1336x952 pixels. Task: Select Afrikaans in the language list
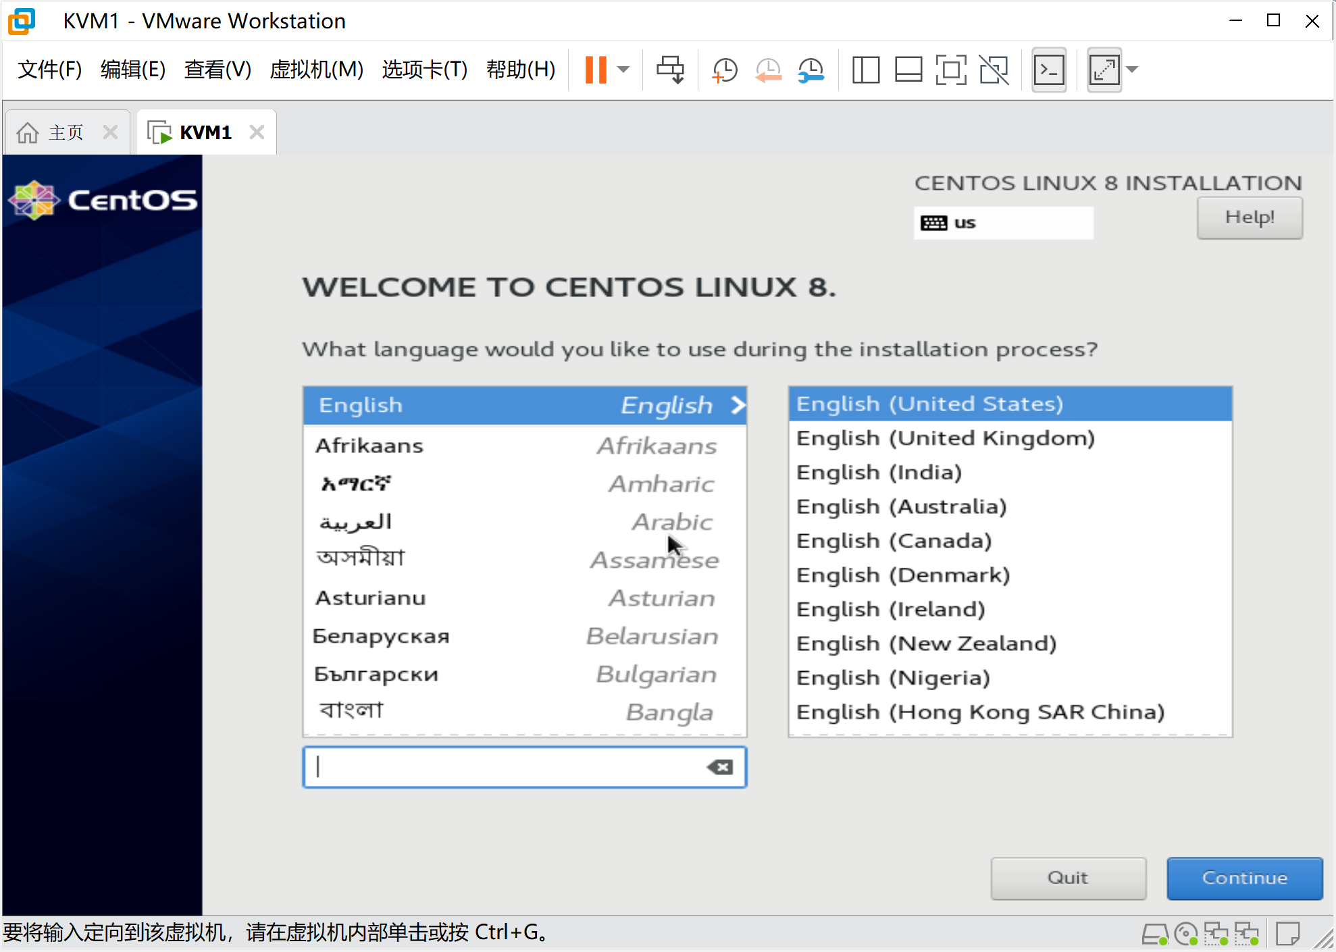(525, 446)
